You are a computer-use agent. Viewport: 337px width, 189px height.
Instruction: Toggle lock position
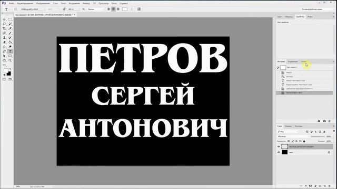(x=296, y=141)
